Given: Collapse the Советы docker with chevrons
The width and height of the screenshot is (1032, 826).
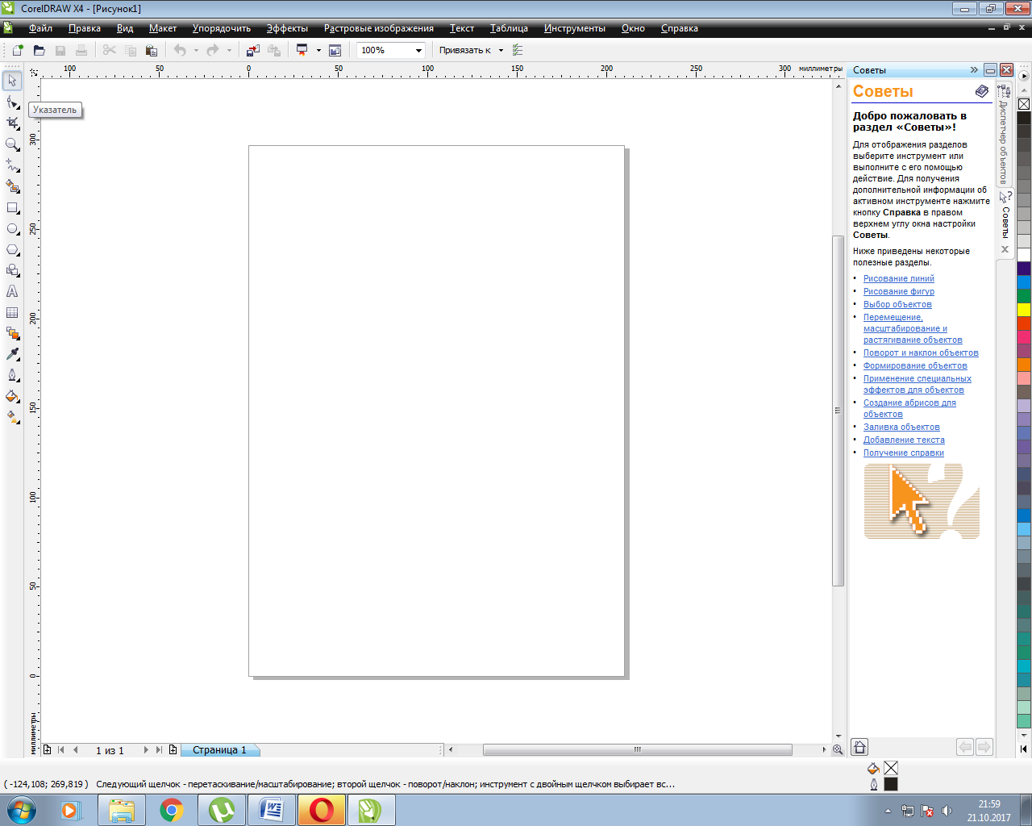Looking at the screenshot, I should [x=974, y=70].
